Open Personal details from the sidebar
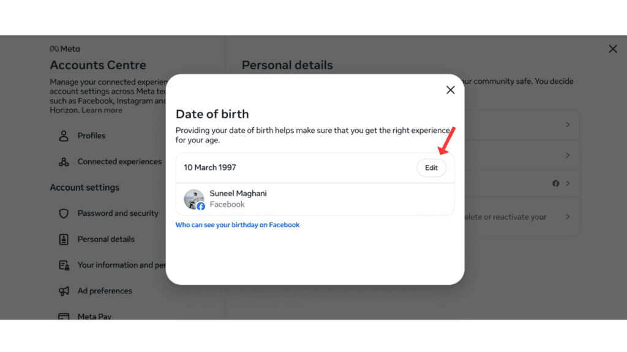This screenshot has height=352, width=627. coord(106,239)
